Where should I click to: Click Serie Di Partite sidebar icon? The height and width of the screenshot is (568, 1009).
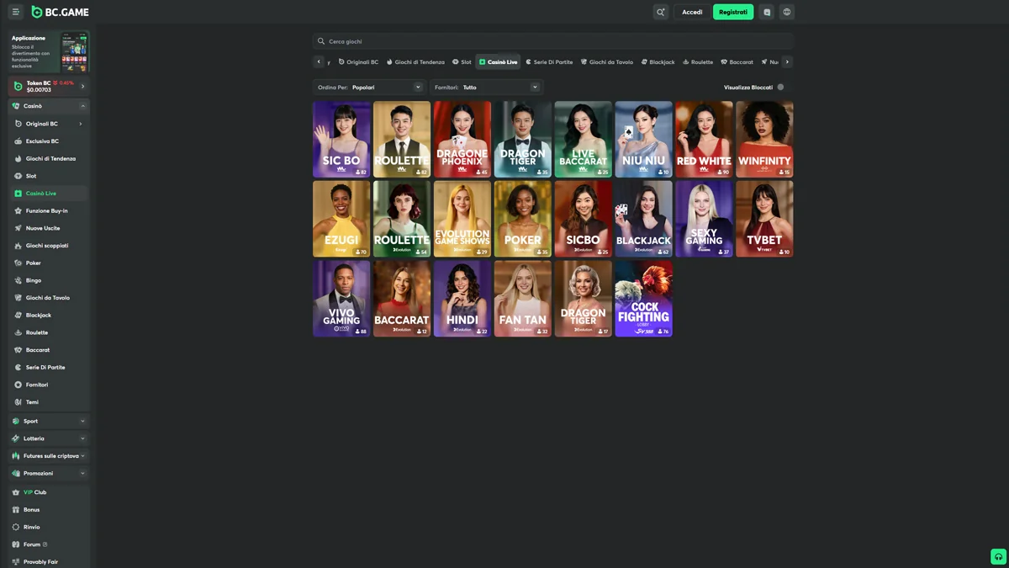pyautogui.click(x=18, y=367)
